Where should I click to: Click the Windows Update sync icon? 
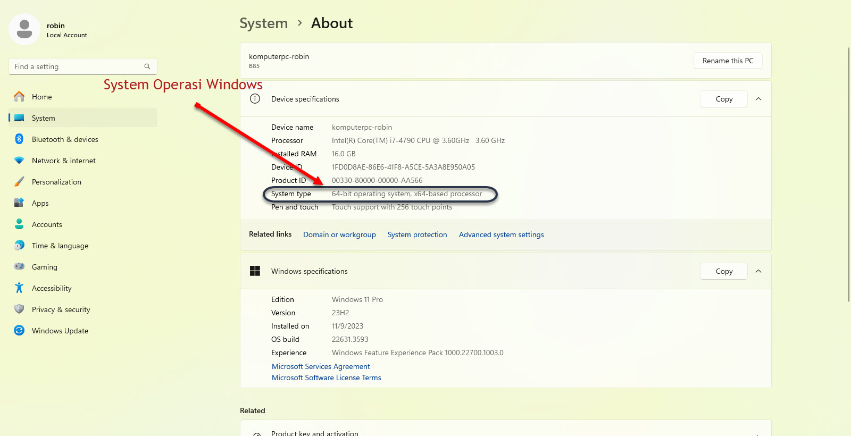coord(19,330)
